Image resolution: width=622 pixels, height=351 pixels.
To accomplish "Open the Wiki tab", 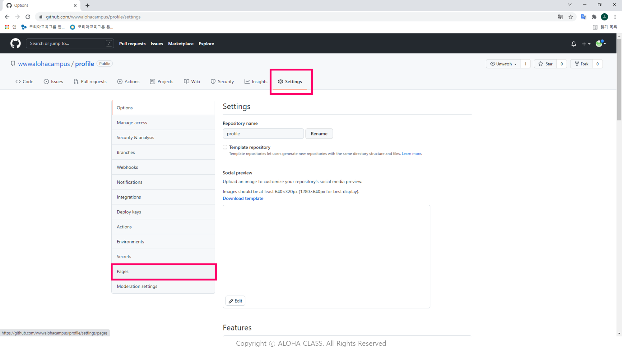I will [192, 81].
